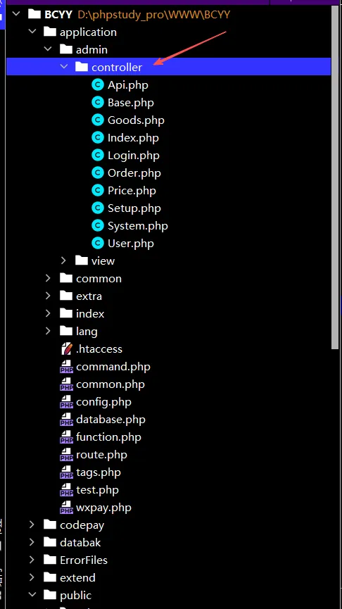The image size is (342, 609).
Task: Expand the common folder chevron
Action: (x=48, y=278)
